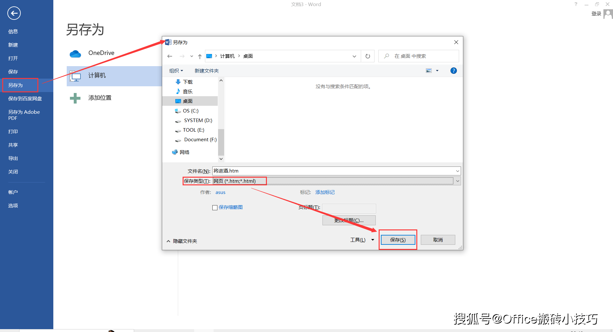Image resolution: width=613 pixels, height=332 pixels.
Task: Click the author name asus
Action: pyautogui.click(x=220, y=192)
